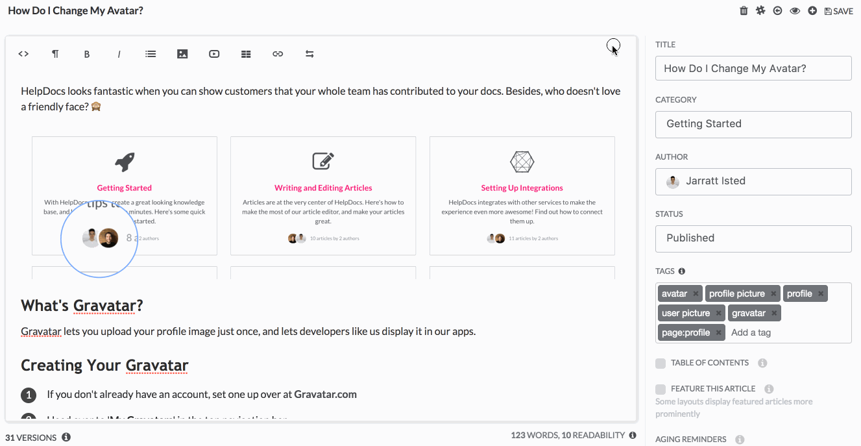
Task: Click the back arrow circle icon
Action: tap(777, 11)
